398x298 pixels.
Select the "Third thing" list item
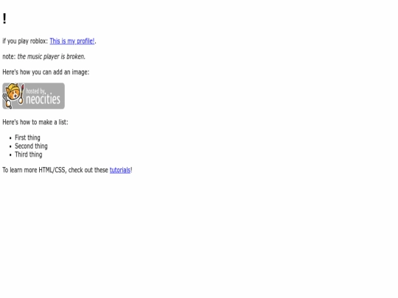pyautogui.click(x=29, y=155)
